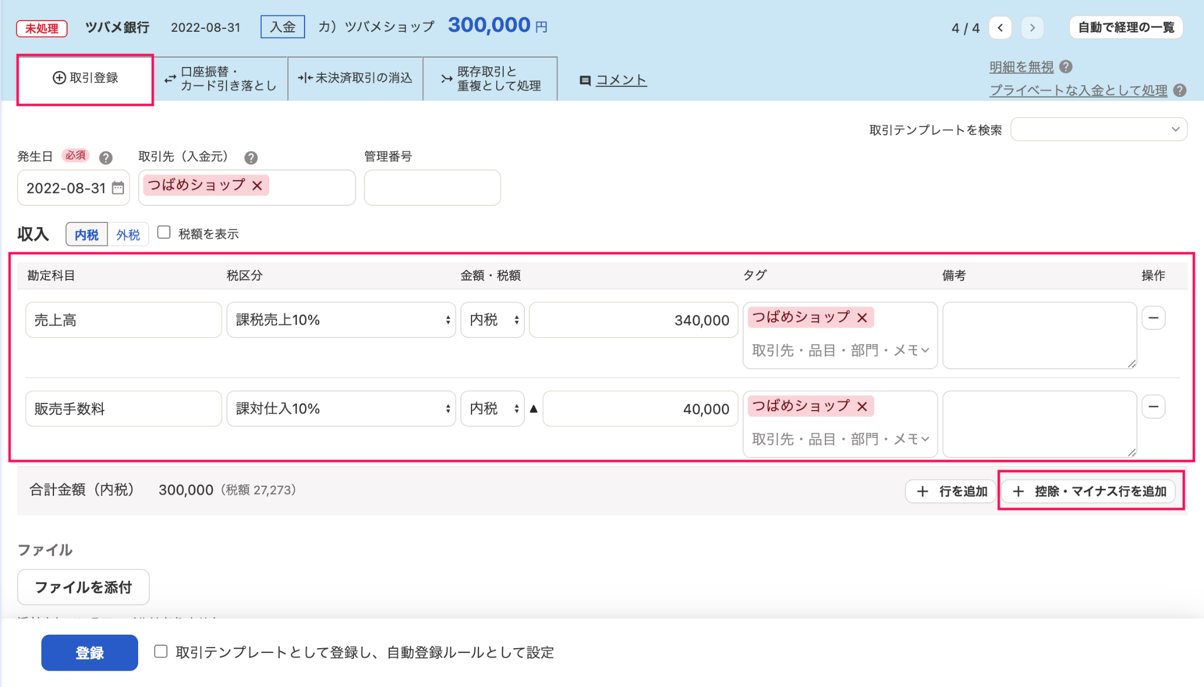Open 自動で経理の一覧 button
This screenshot has width=1204, height=687.
1126,28
